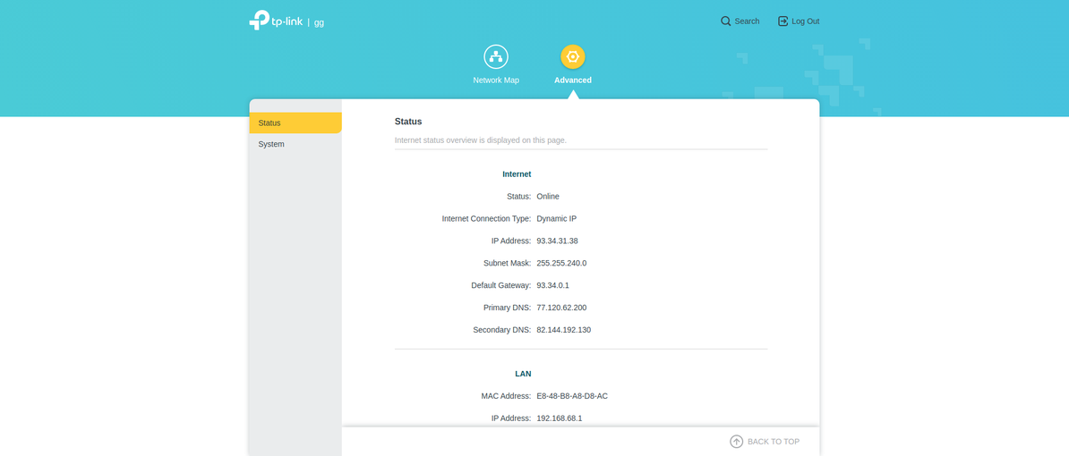
Task: Select the Advanced tab label
Action: [x=573, y=80]
